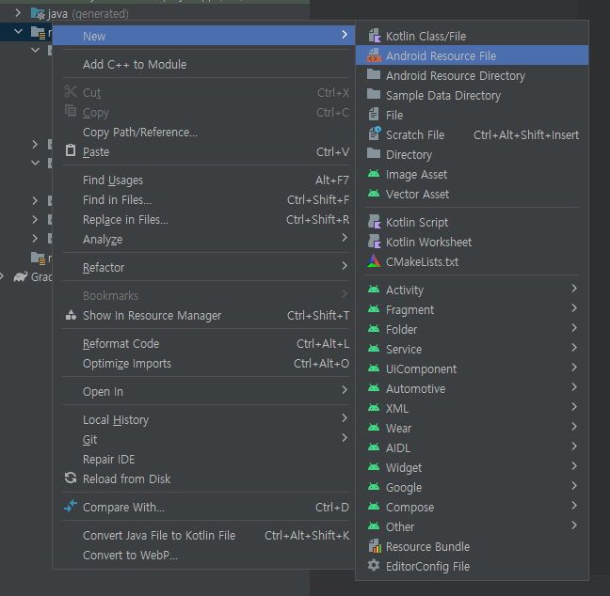
Task: Click the Kotlin Script icon
Action: tap(374, 222)
